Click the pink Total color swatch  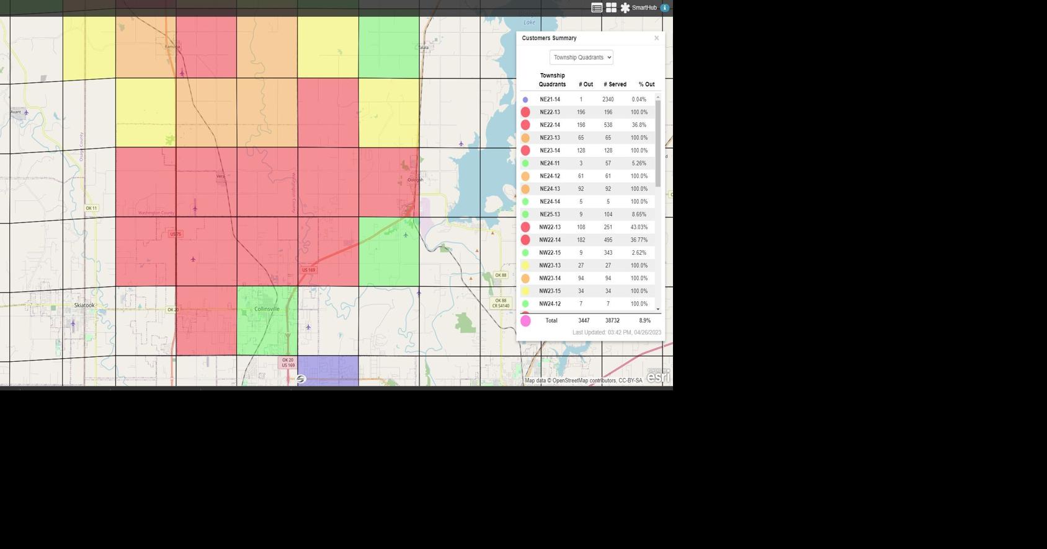point(525,321)
